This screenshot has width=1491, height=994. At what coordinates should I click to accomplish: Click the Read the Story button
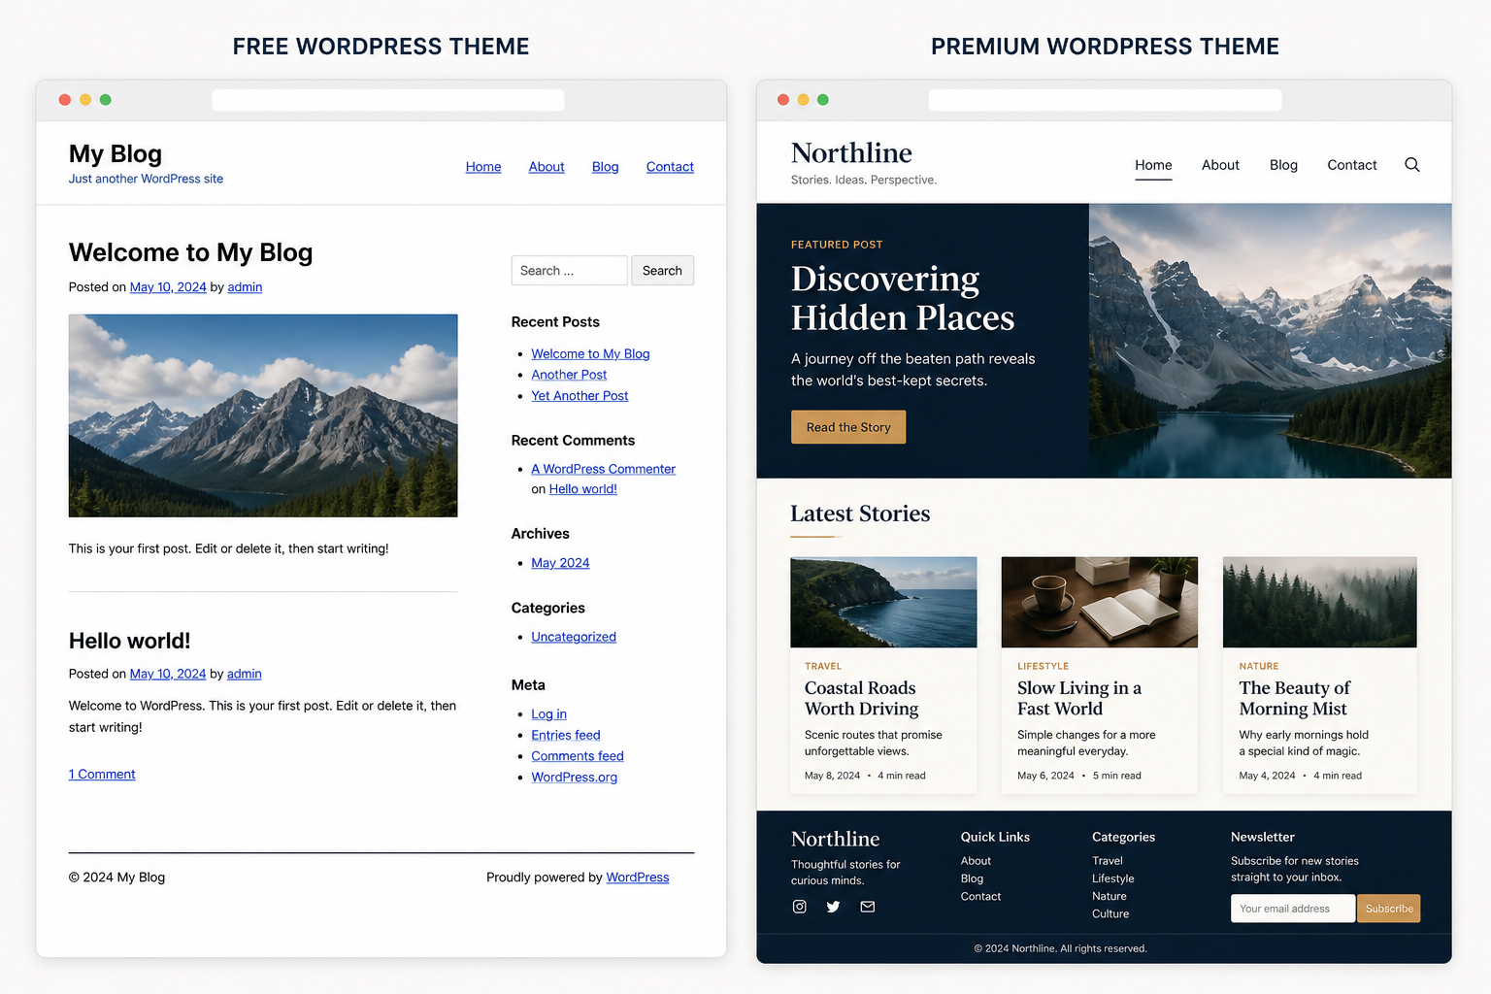pos(848,427)
